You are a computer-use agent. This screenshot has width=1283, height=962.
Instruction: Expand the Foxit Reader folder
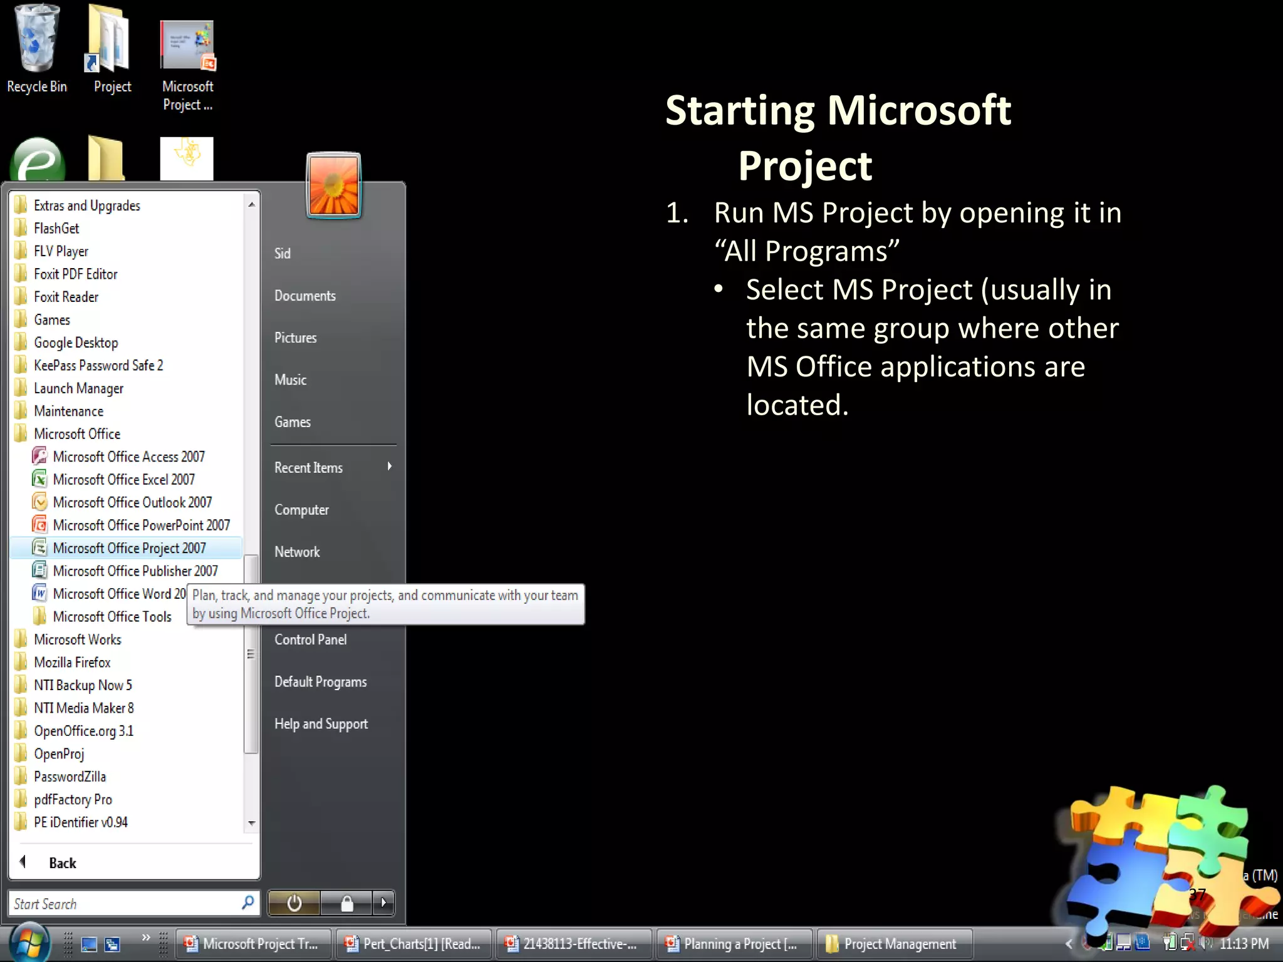tap(56, 297)
